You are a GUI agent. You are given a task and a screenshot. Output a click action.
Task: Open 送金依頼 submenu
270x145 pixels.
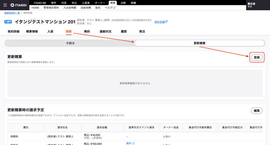point(86,8)
